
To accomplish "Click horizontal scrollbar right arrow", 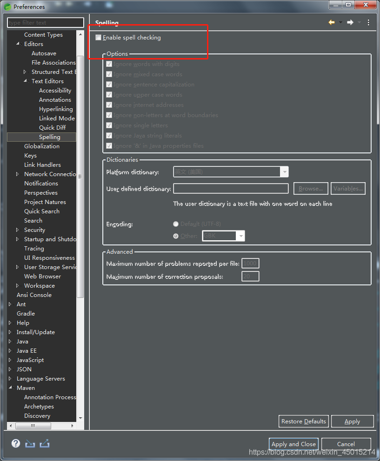I will [73, 426].
